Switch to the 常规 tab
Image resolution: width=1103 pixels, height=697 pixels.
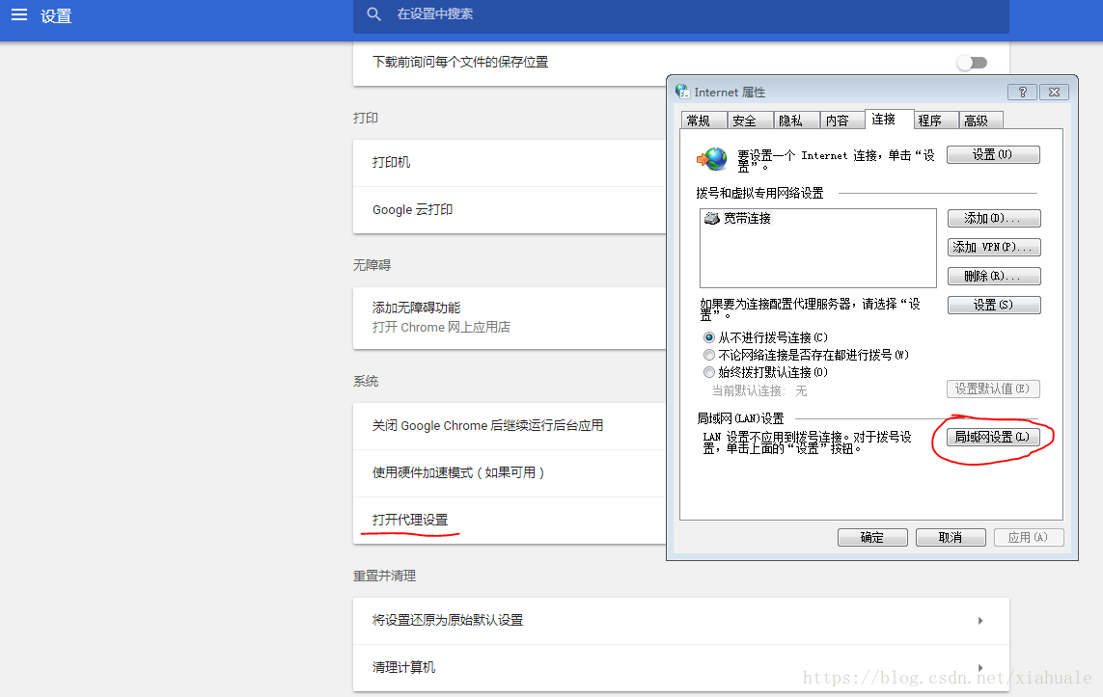703,121
